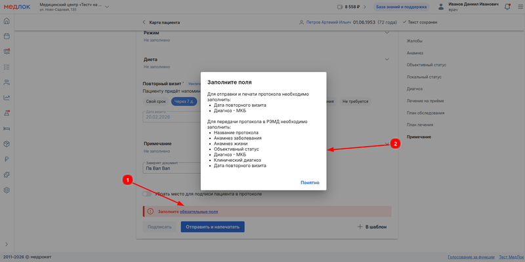Open the hospital bed icon
This screenshot has width=525, height=262.
7,128
